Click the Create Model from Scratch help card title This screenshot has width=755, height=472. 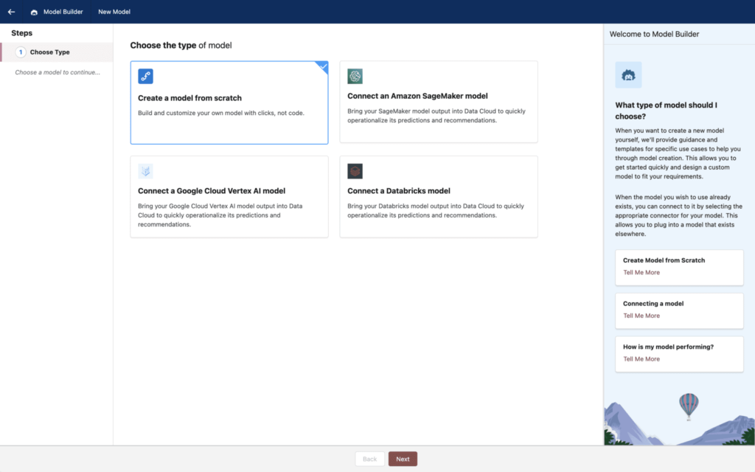click(664, 260)
